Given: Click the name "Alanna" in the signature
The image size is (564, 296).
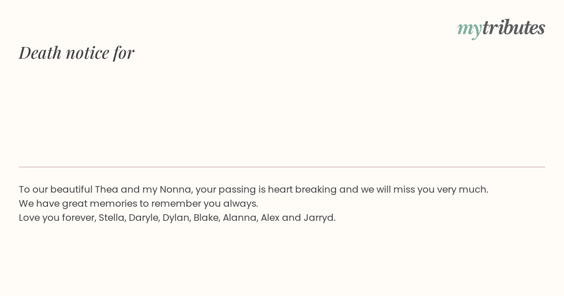Looking at the screenshot, I should (239, 218).
